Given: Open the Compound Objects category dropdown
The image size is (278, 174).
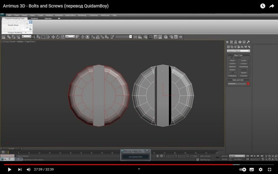Looking at the screenshot, I should [x=238, y=51].
